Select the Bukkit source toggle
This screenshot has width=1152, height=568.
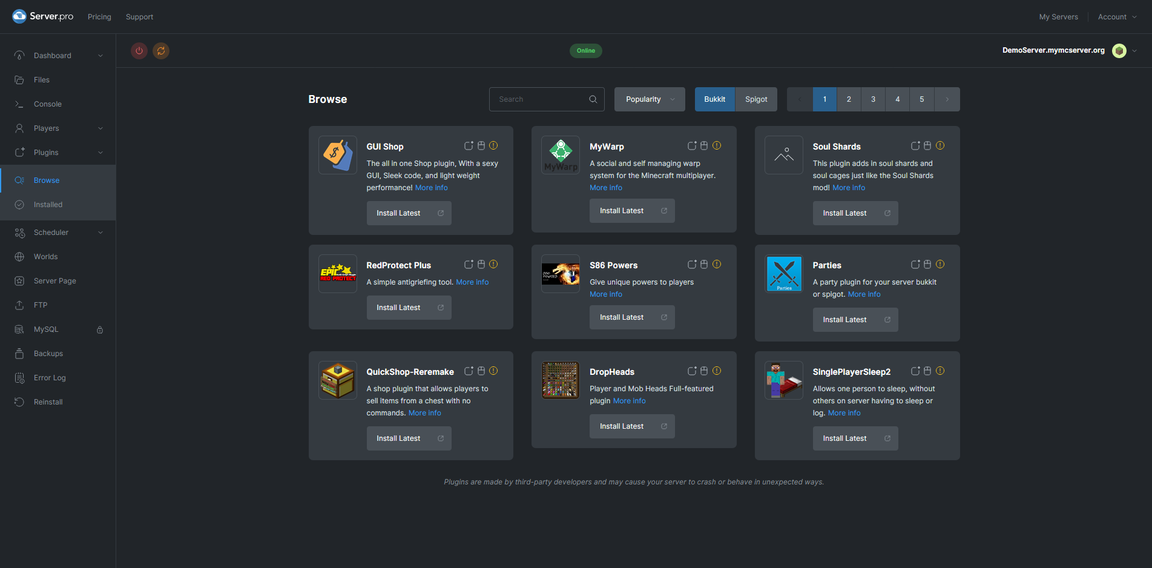point(714,99)
